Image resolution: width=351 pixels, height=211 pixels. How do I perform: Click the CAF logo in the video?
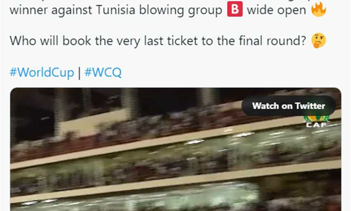(316, 122)
